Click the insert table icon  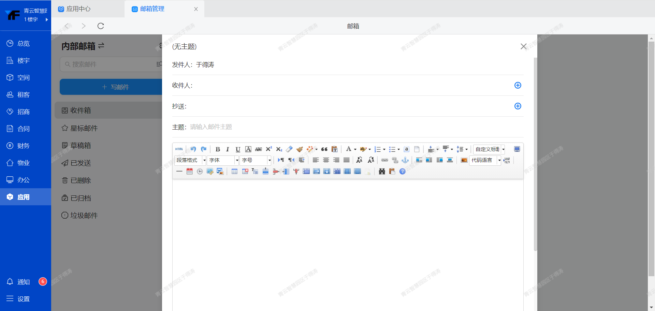234,172
